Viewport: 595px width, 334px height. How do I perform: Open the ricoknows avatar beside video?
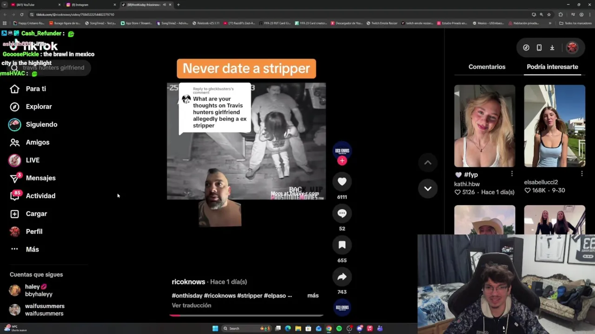click(342, 150)
